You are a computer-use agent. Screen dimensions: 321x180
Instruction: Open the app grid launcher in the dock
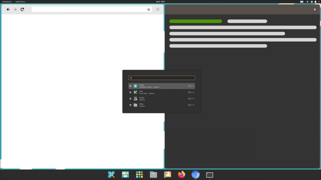click(139, 175)
